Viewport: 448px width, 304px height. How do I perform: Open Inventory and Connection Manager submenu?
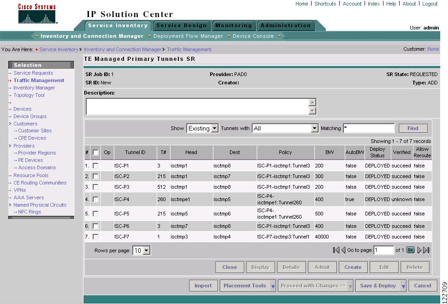[x=92, y=36]
